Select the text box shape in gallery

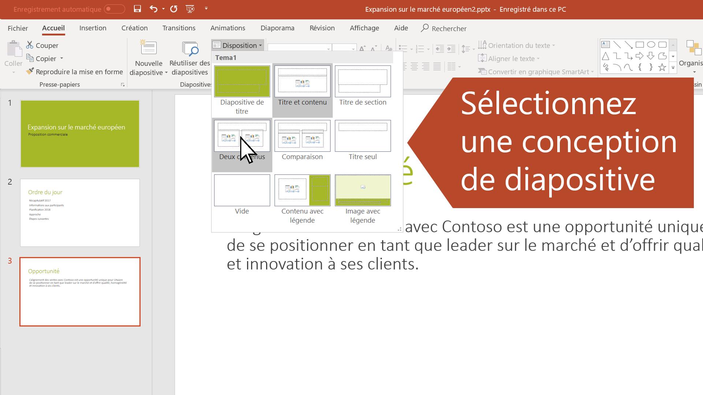point(606,45)
